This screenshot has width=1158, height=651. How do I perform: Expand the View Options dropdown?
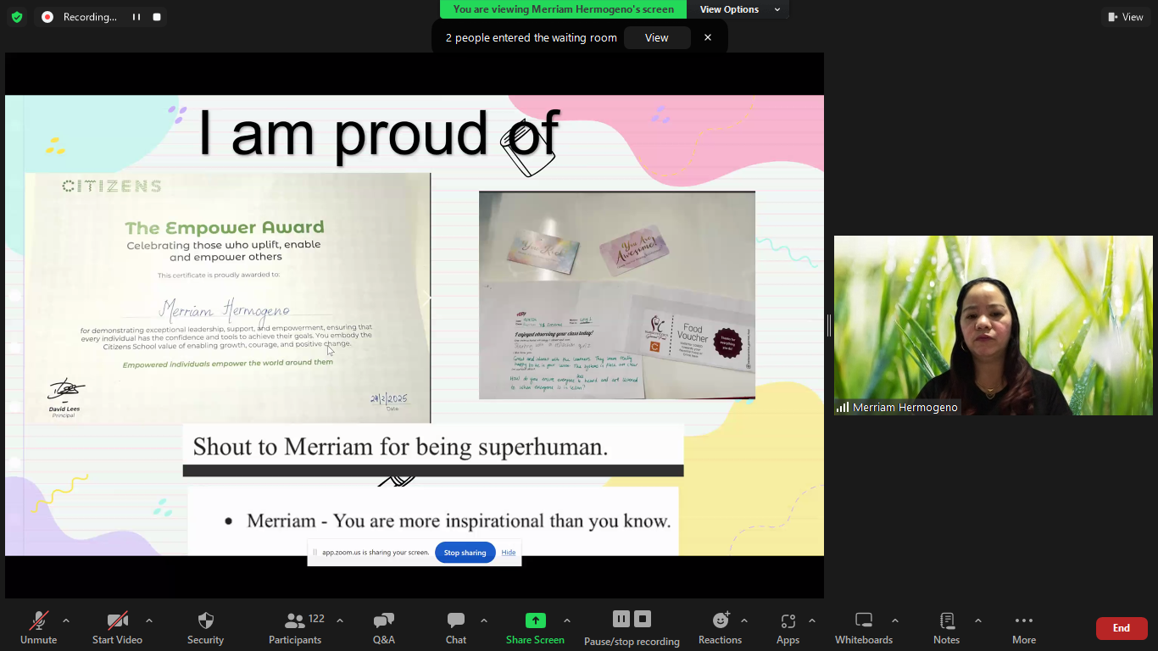click(739, 9)
